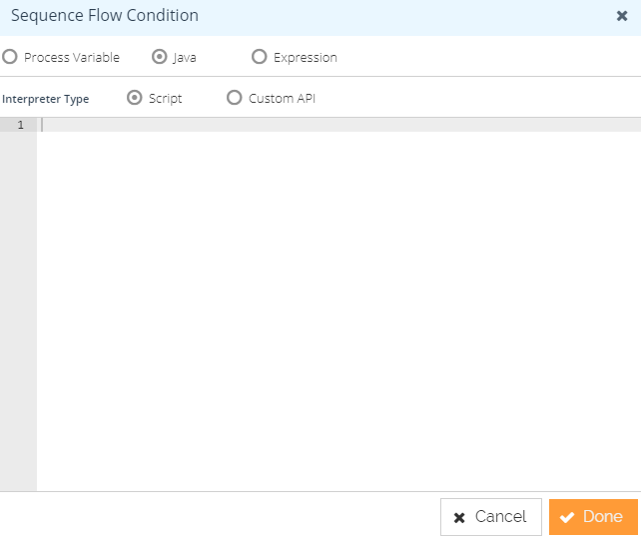The height and width of the screenshot is (539, 641).
Task: Click the Sequence Flow Condition title
Action: pos(105,16)
